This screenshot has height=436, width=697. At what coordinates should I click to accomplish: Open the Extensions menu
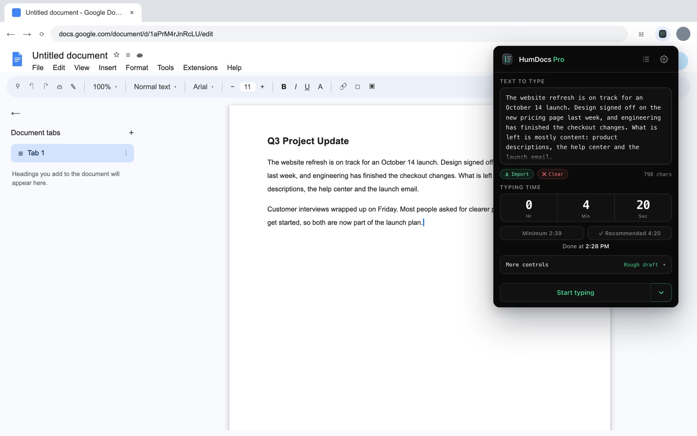[x=200, y=67]
